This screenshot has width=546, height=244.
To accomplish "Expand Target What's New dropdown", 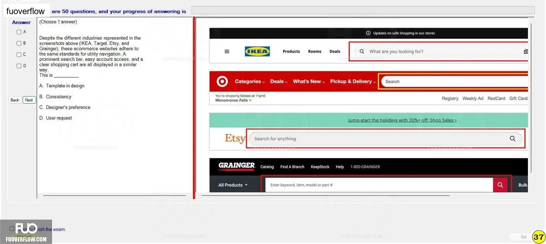I will (309, 81).
